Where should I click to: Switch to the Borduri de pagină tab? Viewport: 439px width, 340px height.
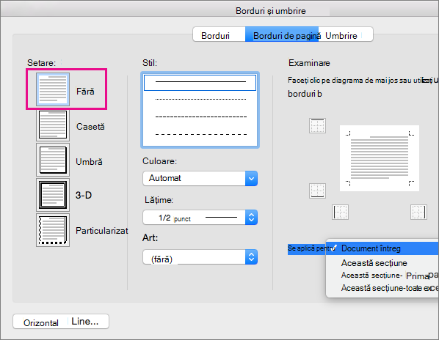pos(282,34)
